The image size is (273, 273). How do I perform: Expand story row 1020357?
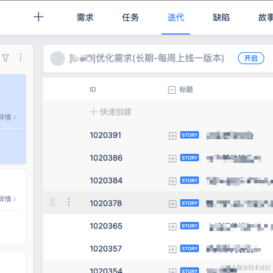click(x=173, y=249)
